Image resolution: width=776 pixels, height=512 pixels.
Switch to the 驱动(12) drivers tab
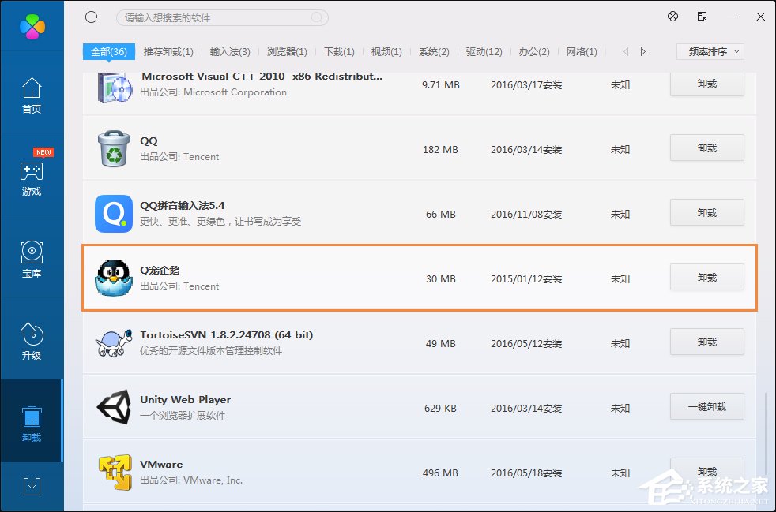[x=484, y=52]
